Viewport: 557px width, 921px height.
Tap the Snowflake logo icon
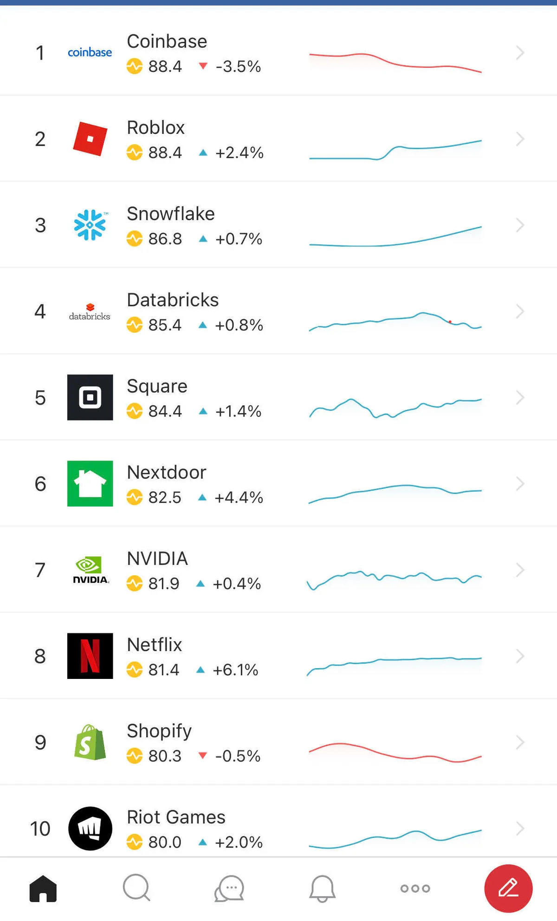pos(90,225)
